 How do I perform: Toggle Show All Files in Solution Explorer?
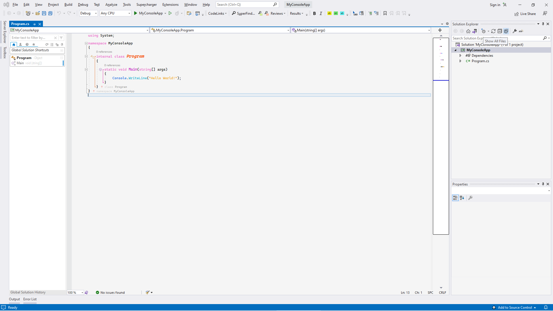pos(506,31)
